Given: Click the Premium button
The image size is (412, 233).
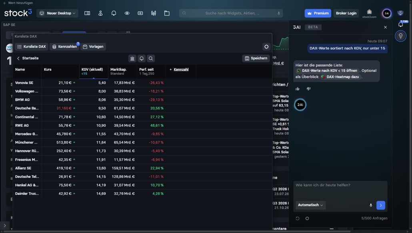Looking at the screenshot, I should [318, 13].
